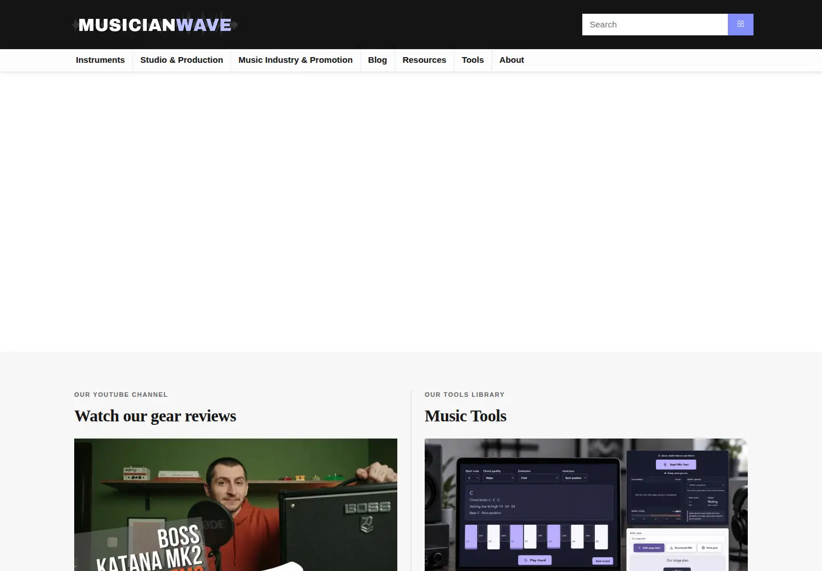Click the 'OUR YOUTUBE CHANNEL' label
Screen dimensions: 822x571
tap(121, 395)
